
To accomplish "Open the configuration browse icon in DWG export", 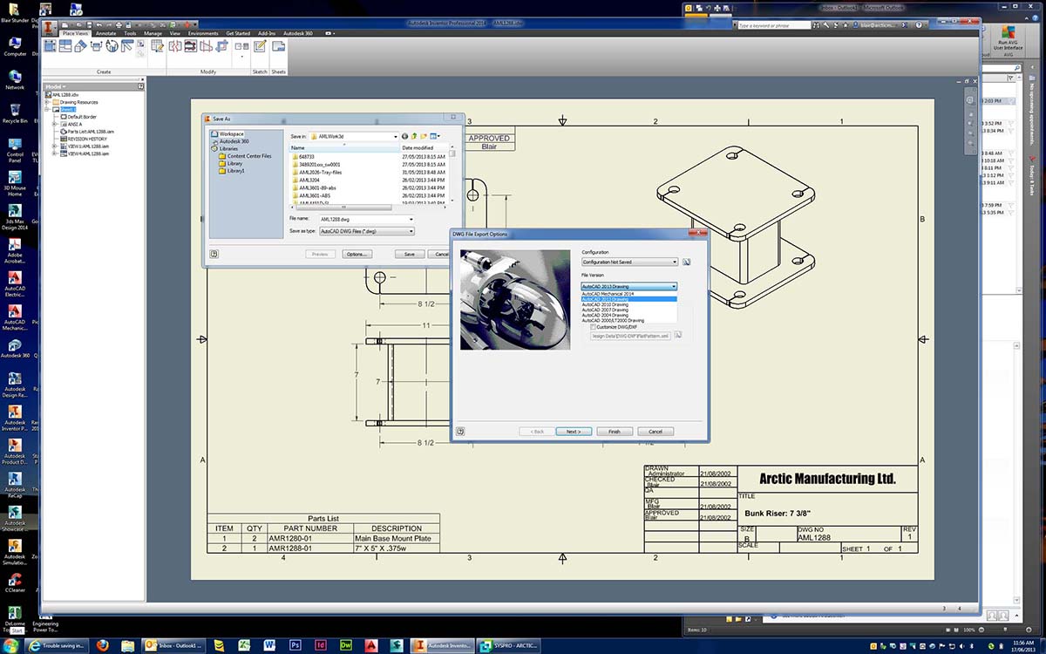I will pos(686,261).
